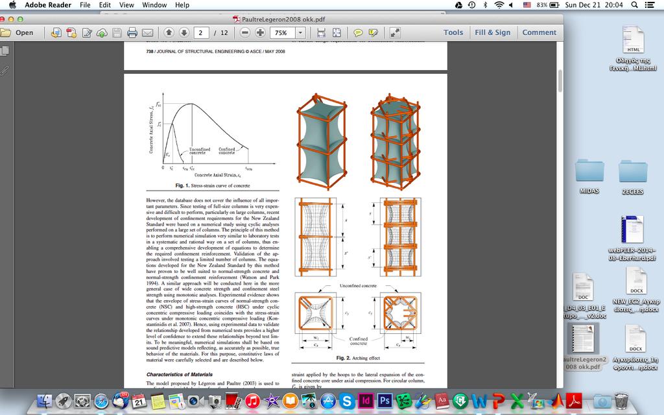Image resolution: width=664 pixels, height=415 pixels.
Task: Open iTunes from the dock
Action: (x=252, y=401)
